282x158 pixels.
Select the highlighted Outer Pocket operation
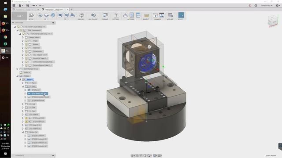pyautogui.click(x=37, y=93)
